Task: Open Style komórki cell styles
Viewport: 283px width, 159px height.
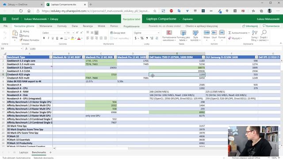Action: 195,36
